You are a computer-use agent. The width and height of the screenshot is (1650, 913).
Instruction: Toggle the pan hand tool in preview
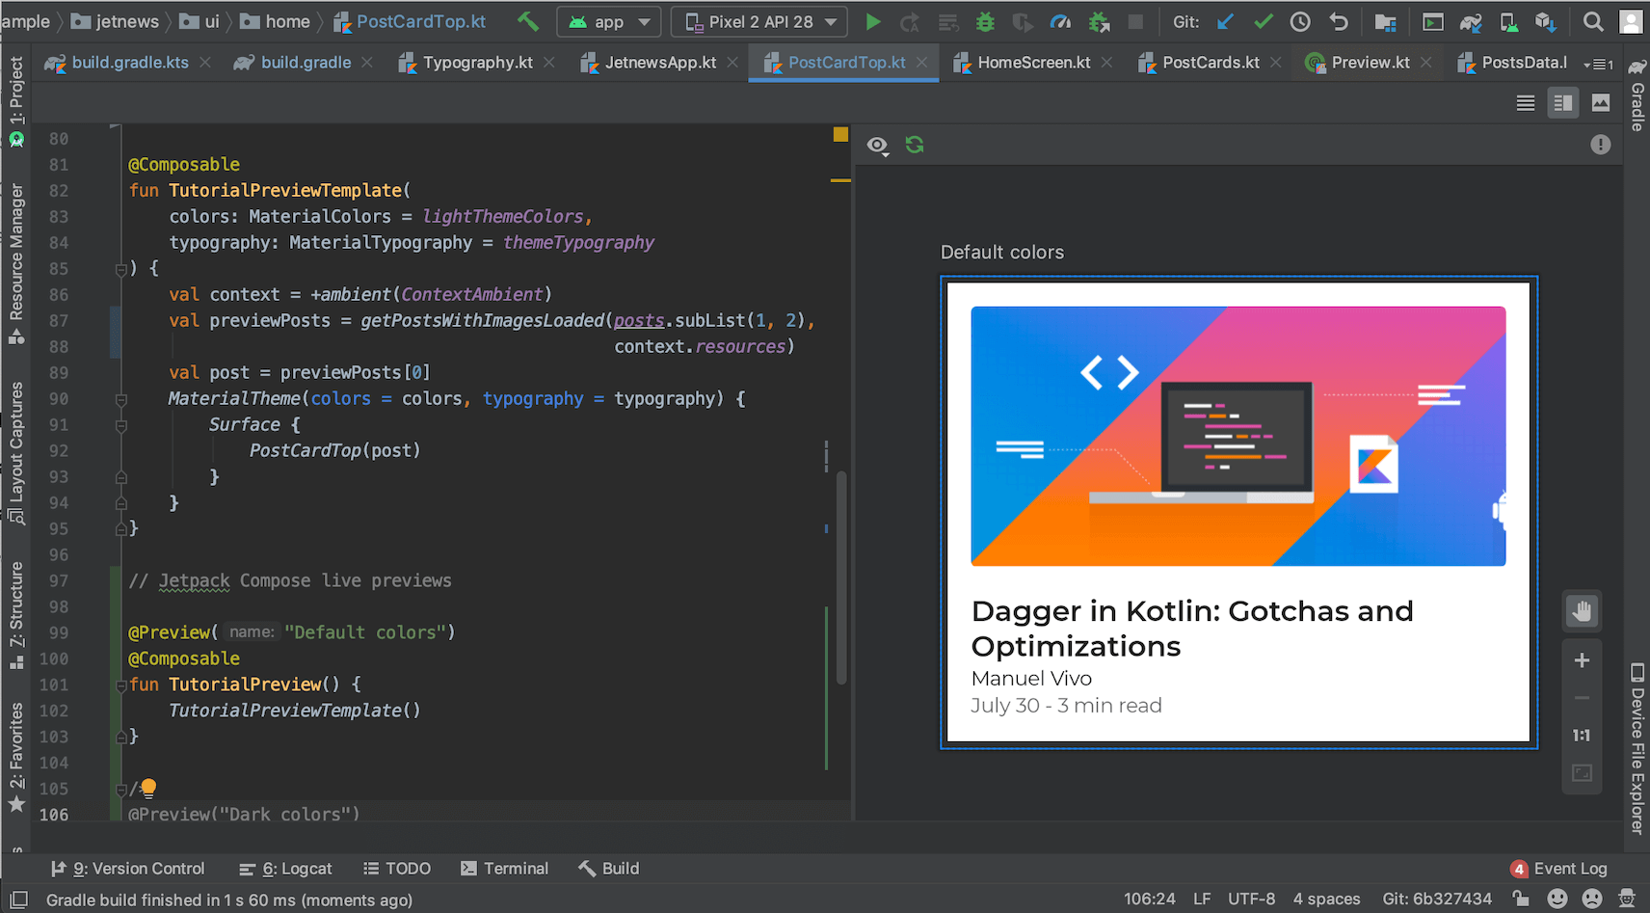tap(1582, 610)
